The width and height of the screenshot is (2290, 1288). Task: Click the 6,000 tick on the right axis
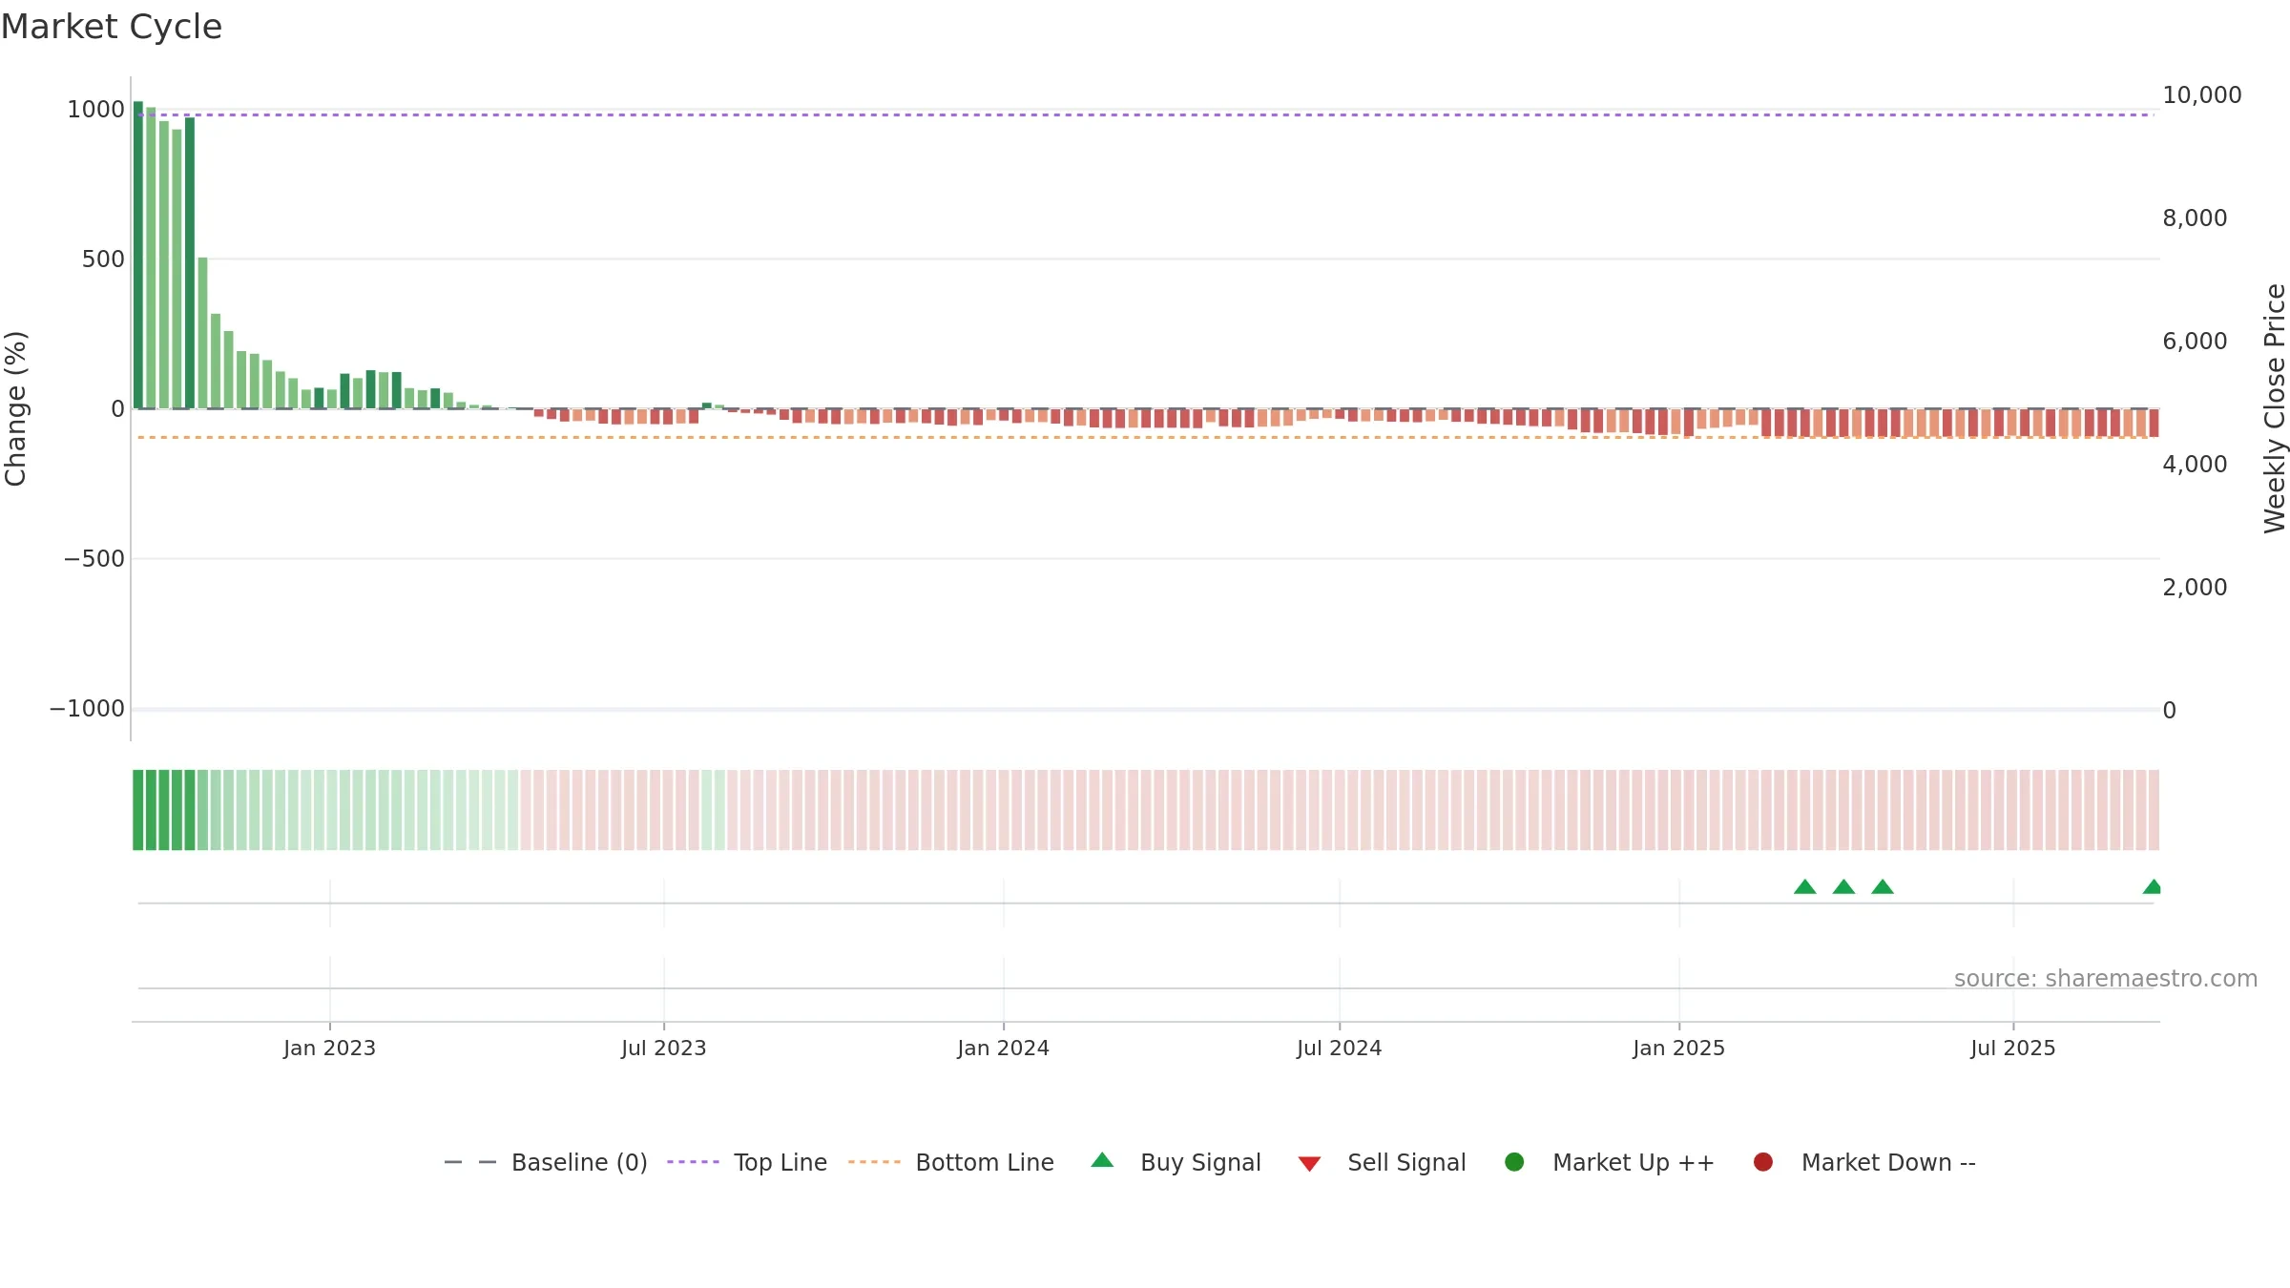2195,342
